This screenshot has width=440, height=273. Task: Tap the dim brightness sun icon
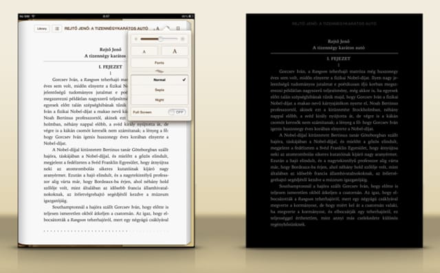tap(136, 39)
